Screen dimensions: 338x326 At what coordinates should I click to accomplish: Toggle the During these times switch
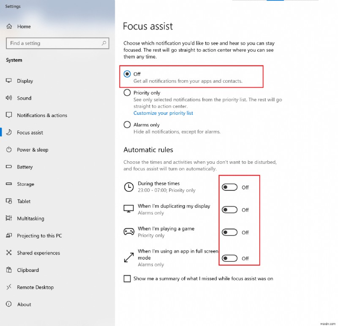(x=230, y=187)
